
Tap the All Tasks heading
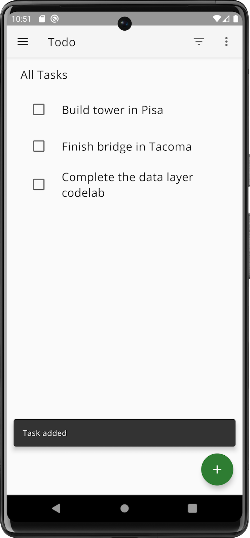pyautogui.click(x=44, y=75)
